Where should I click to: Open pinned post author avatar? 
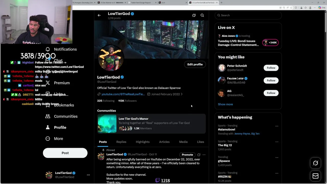click(101, 156)
